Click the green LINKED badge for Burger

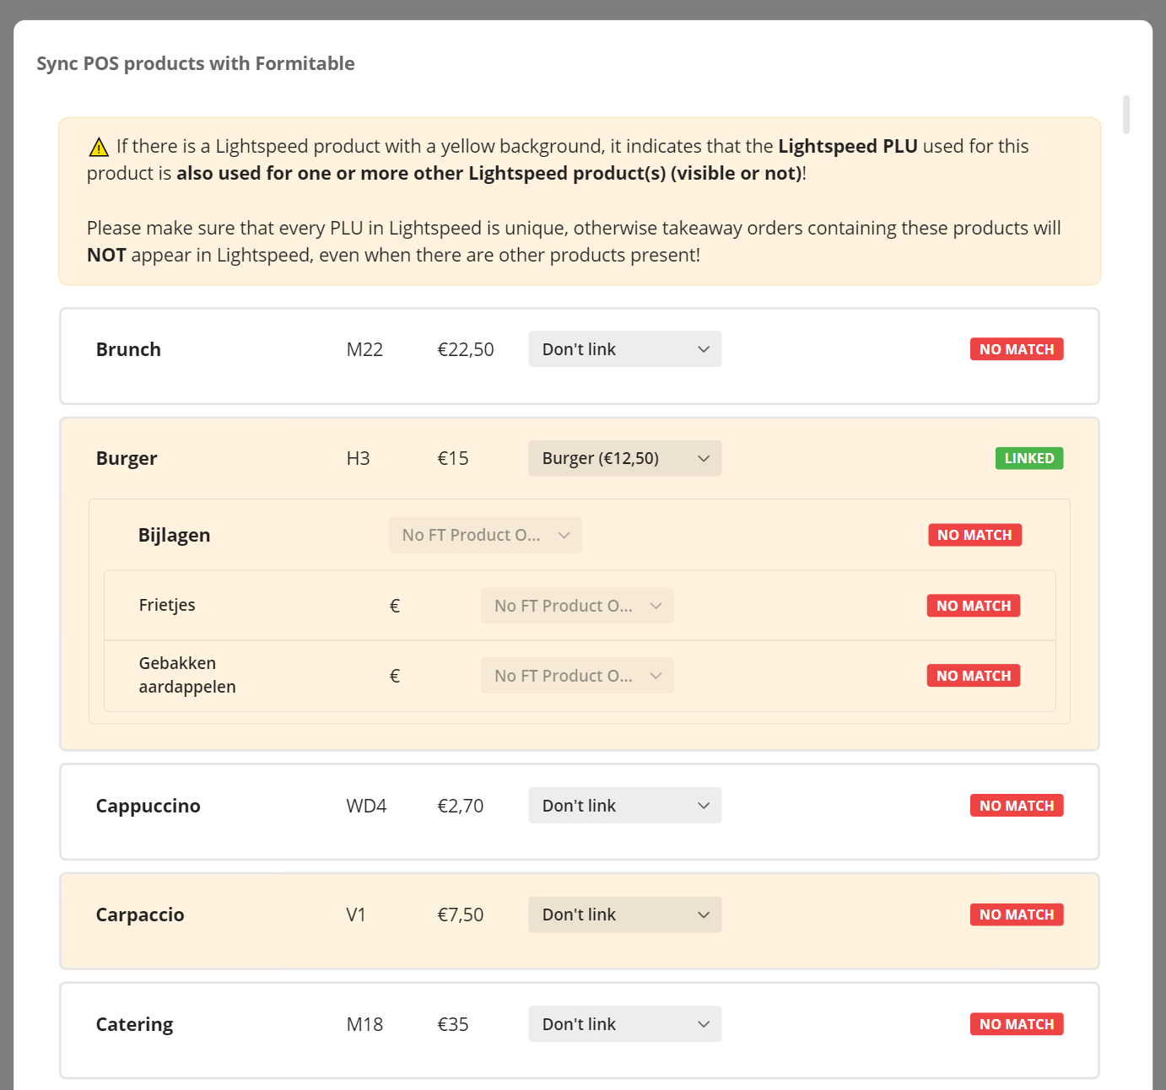(1028, 459)
